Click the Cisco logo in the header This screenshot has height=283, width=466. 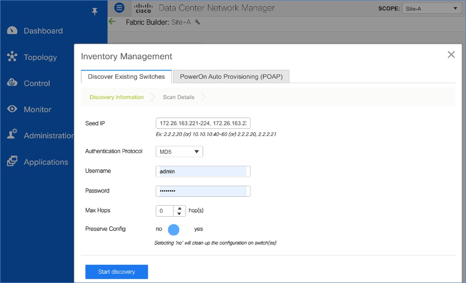point(143,8)
